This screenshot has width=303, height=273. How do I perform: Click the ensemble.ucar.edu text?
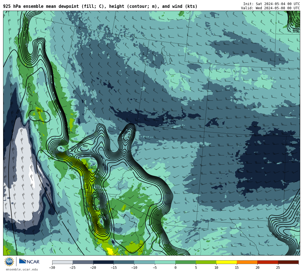coord(22,269)
